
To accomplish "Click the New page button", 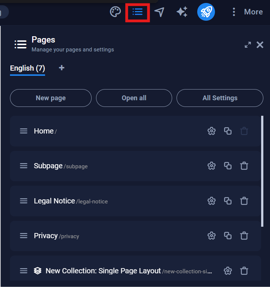I will tap(51, 98).
